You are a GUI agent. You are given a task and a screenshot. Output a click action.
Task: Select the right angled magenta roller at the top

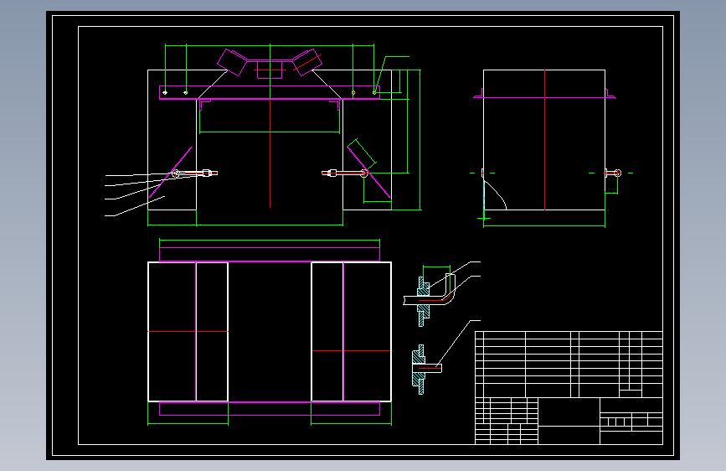(307, 62)
